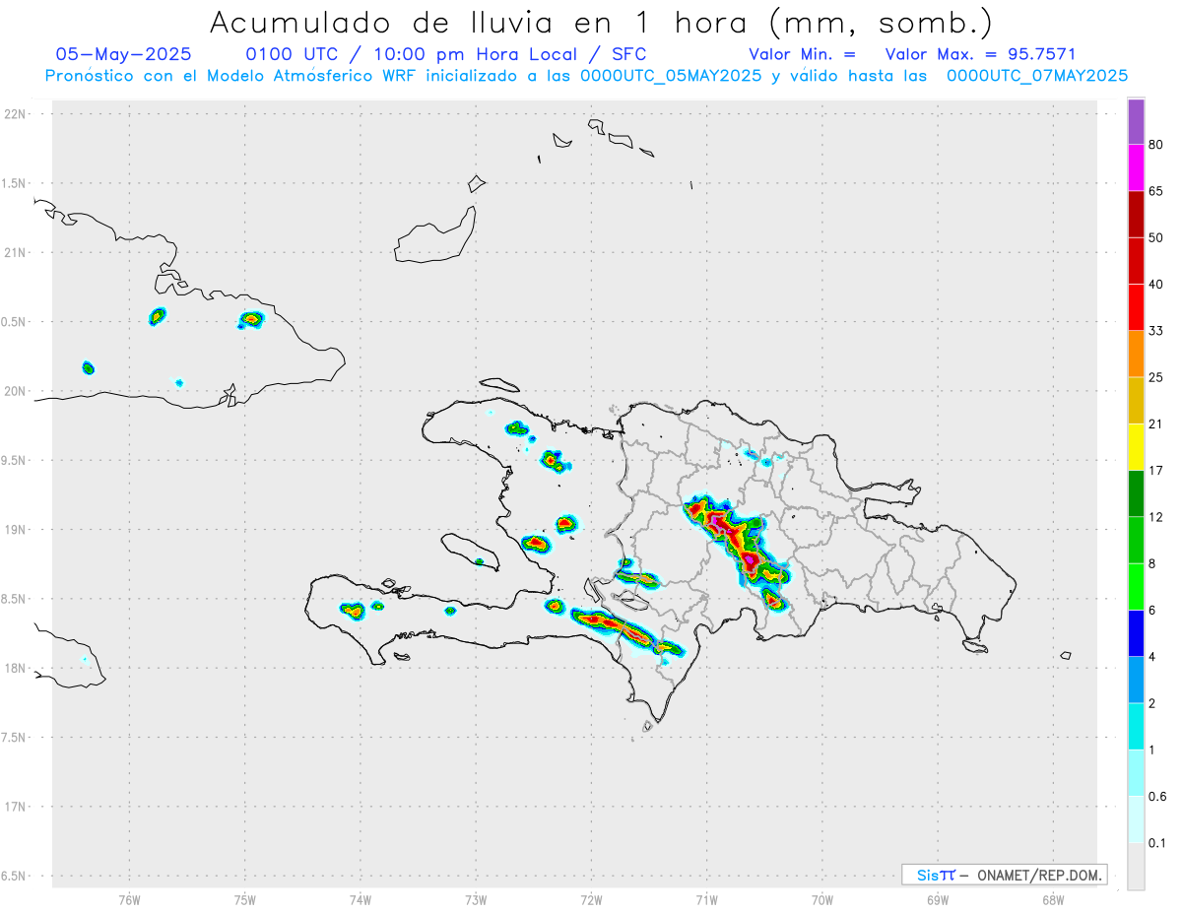The image size is (1182, 913).
Task: Click the Great Inagua island outline near 21N
Action: click(434, 234)
